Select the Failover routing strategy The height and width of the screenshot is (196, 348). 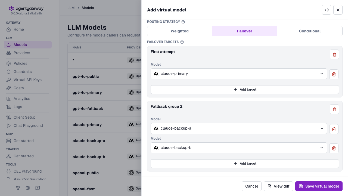point(245,31)
